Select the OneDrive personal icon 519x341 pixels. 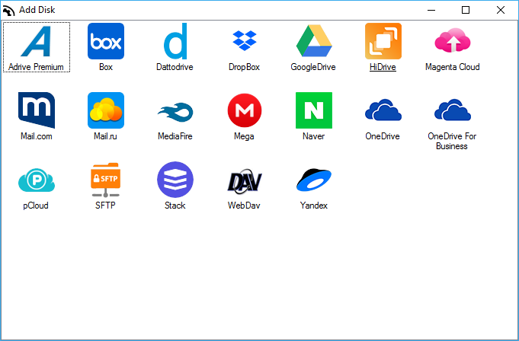[x=383, y=110]
